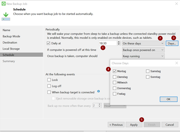Enable the Samstag checkbox

coord(148,71)
